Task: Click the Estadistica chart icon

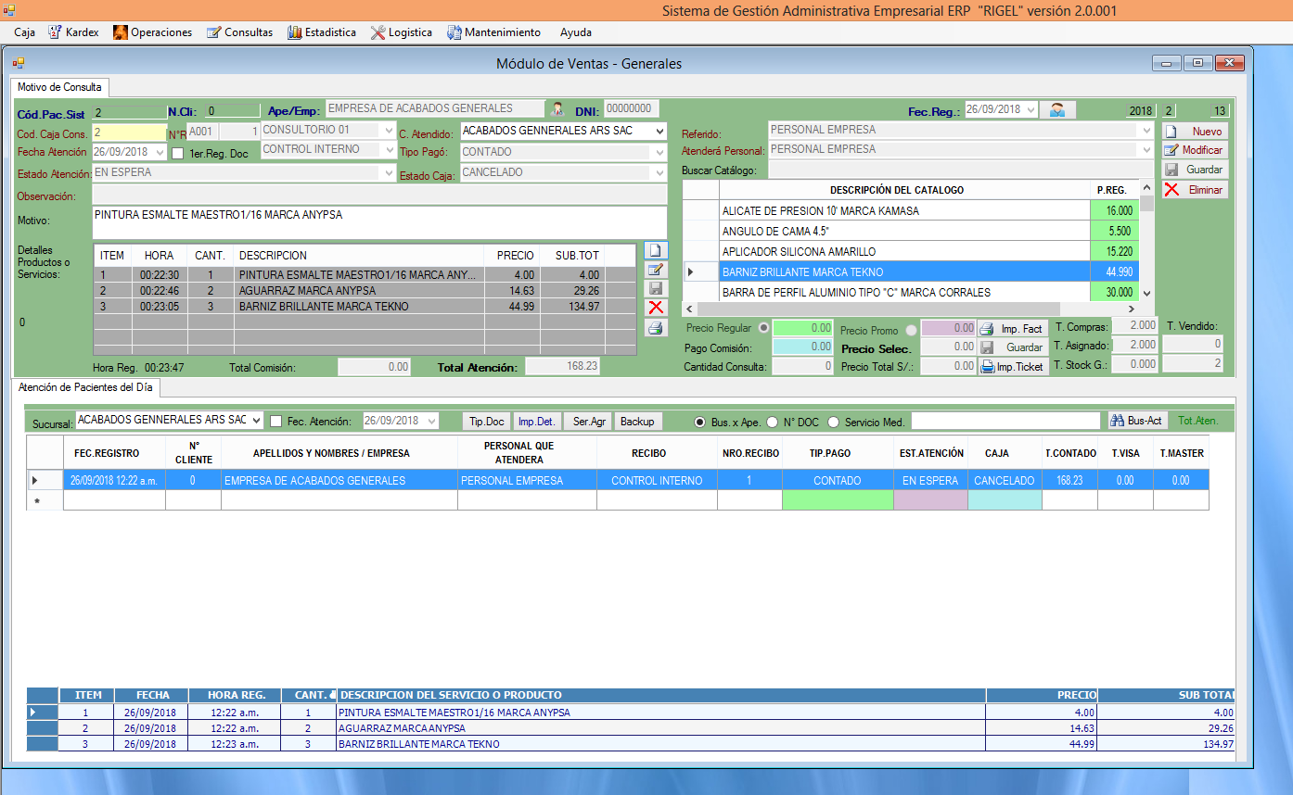Action: pyautogui.click(x=295, y=32)
